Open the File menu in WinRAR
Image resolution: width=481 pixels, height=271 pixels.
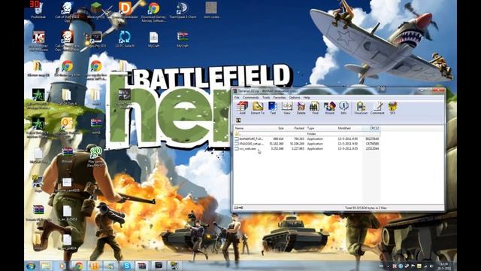(x=237, y=97)
